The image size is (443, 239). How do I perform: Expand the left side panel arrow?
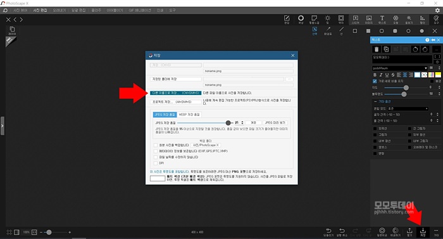[3, 126]
